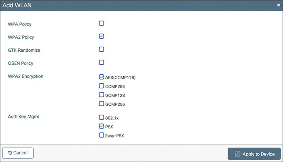The height and width of the screenshot is (162, 283).
Task: Deselect AES(CCMP128) encryption checkbox
Action: pos(101,77)
